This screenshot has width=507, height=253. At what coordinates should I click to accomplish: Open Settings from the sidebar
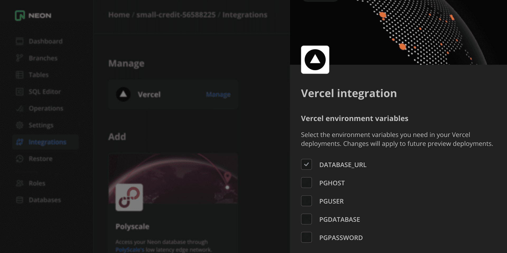45,125
